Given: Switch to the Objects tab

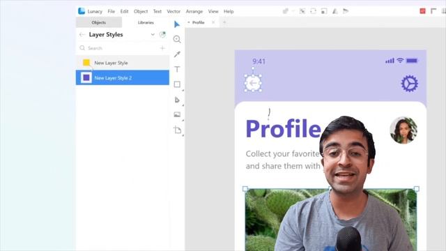Looking at the screenshot, I should [99, 22].
